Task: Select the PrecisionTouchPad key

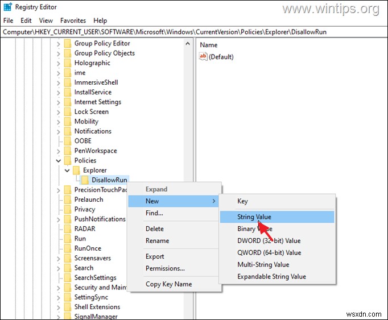Action: point(101,190)
